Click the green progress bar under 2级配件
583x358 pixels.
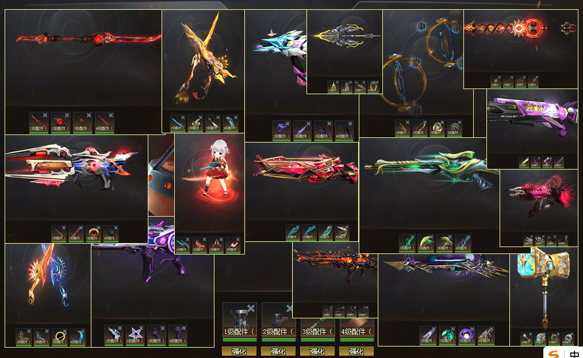coord(278,340)
